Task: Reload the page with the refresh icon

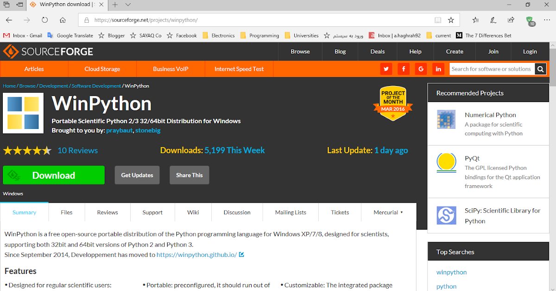Action: click(x=45, y=20)
